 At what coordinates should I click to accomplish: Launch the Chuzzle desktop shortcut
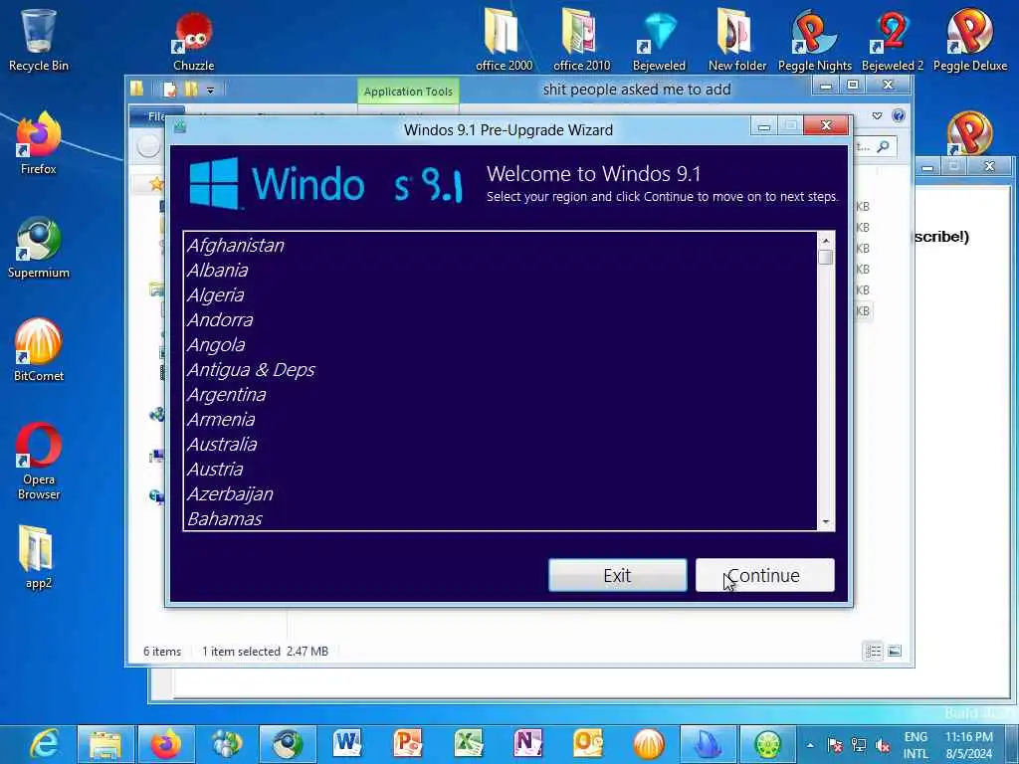point(194,40)
